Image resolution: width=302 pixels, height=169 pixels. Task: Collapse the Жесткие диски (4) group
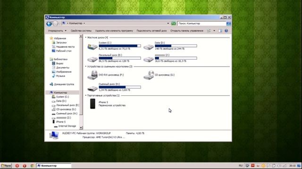click(x=86, y=38)
